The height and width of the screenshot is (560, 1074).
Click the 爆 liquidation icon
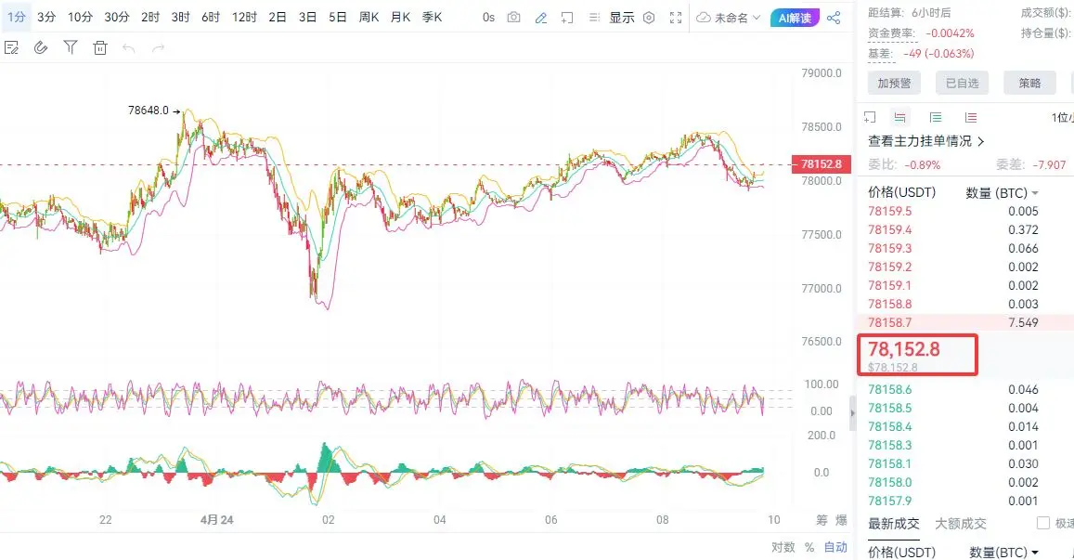point(841,520)
